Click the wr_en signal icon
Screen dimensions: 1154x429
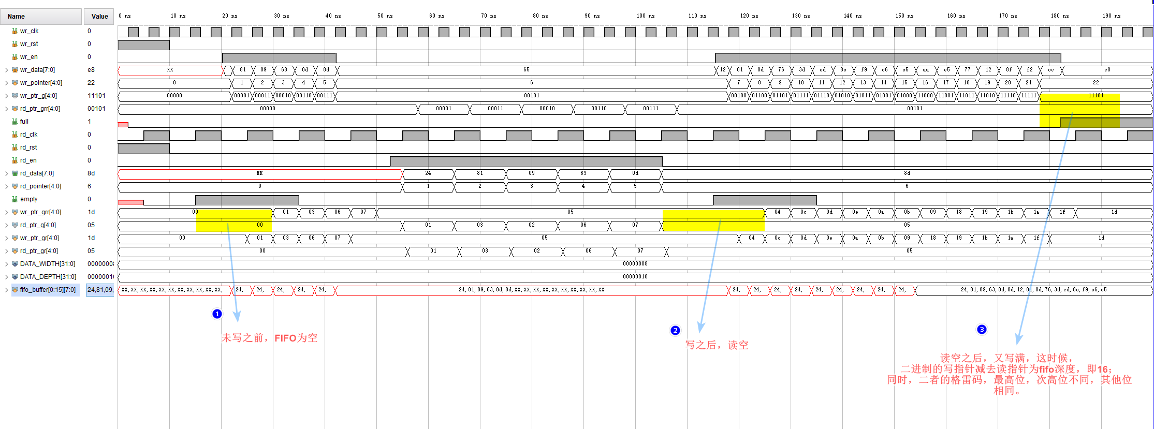[x=15, y=57]
